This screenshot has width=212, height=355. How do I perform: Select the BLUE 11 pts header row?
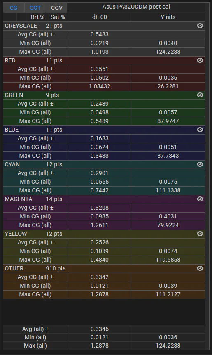pyautogui.click(x=104, y=130)
